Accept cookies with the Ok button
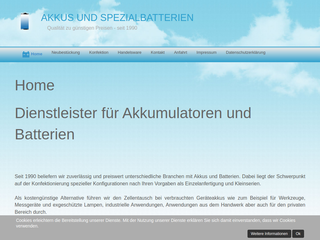Screen dimensions: 320x240 [298, 233]
